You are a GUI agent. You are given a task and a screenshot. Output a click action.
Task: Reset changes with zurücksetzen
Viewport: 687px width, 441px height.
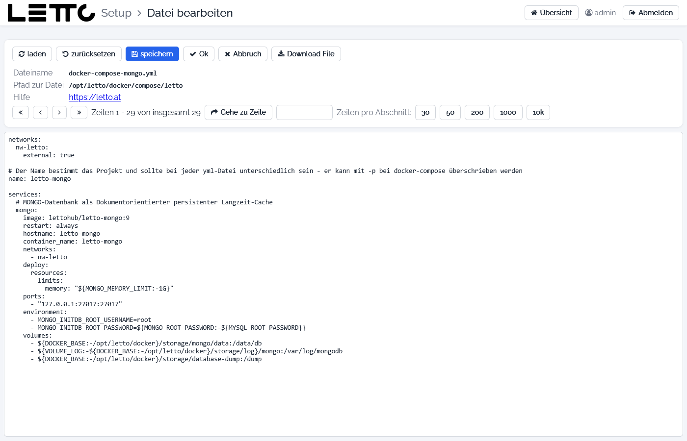(x=89, y=54)
